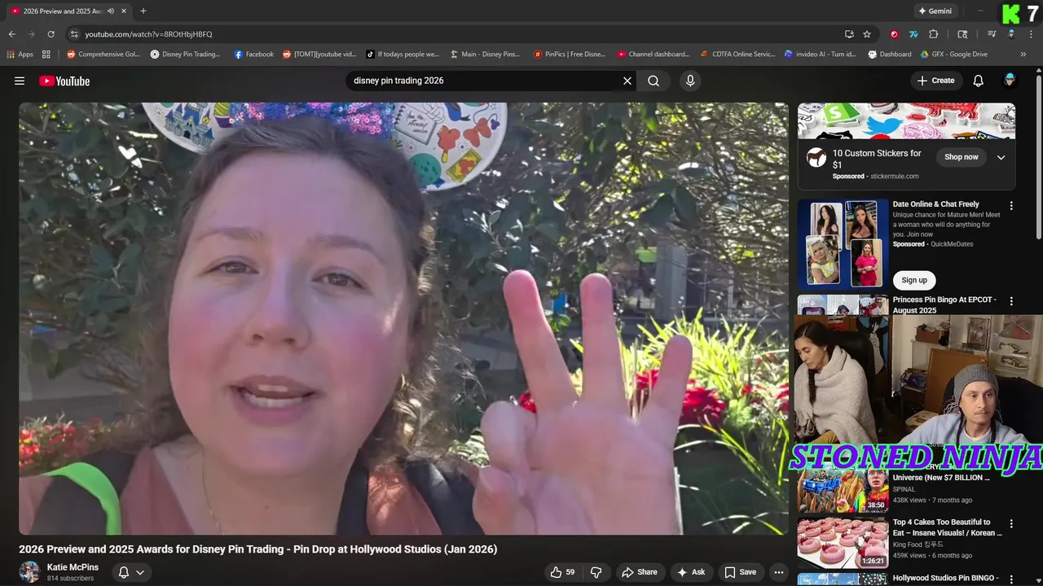Select the 2026 Preview browser tab
The image size is (1043, 586).
coord(68,11)
